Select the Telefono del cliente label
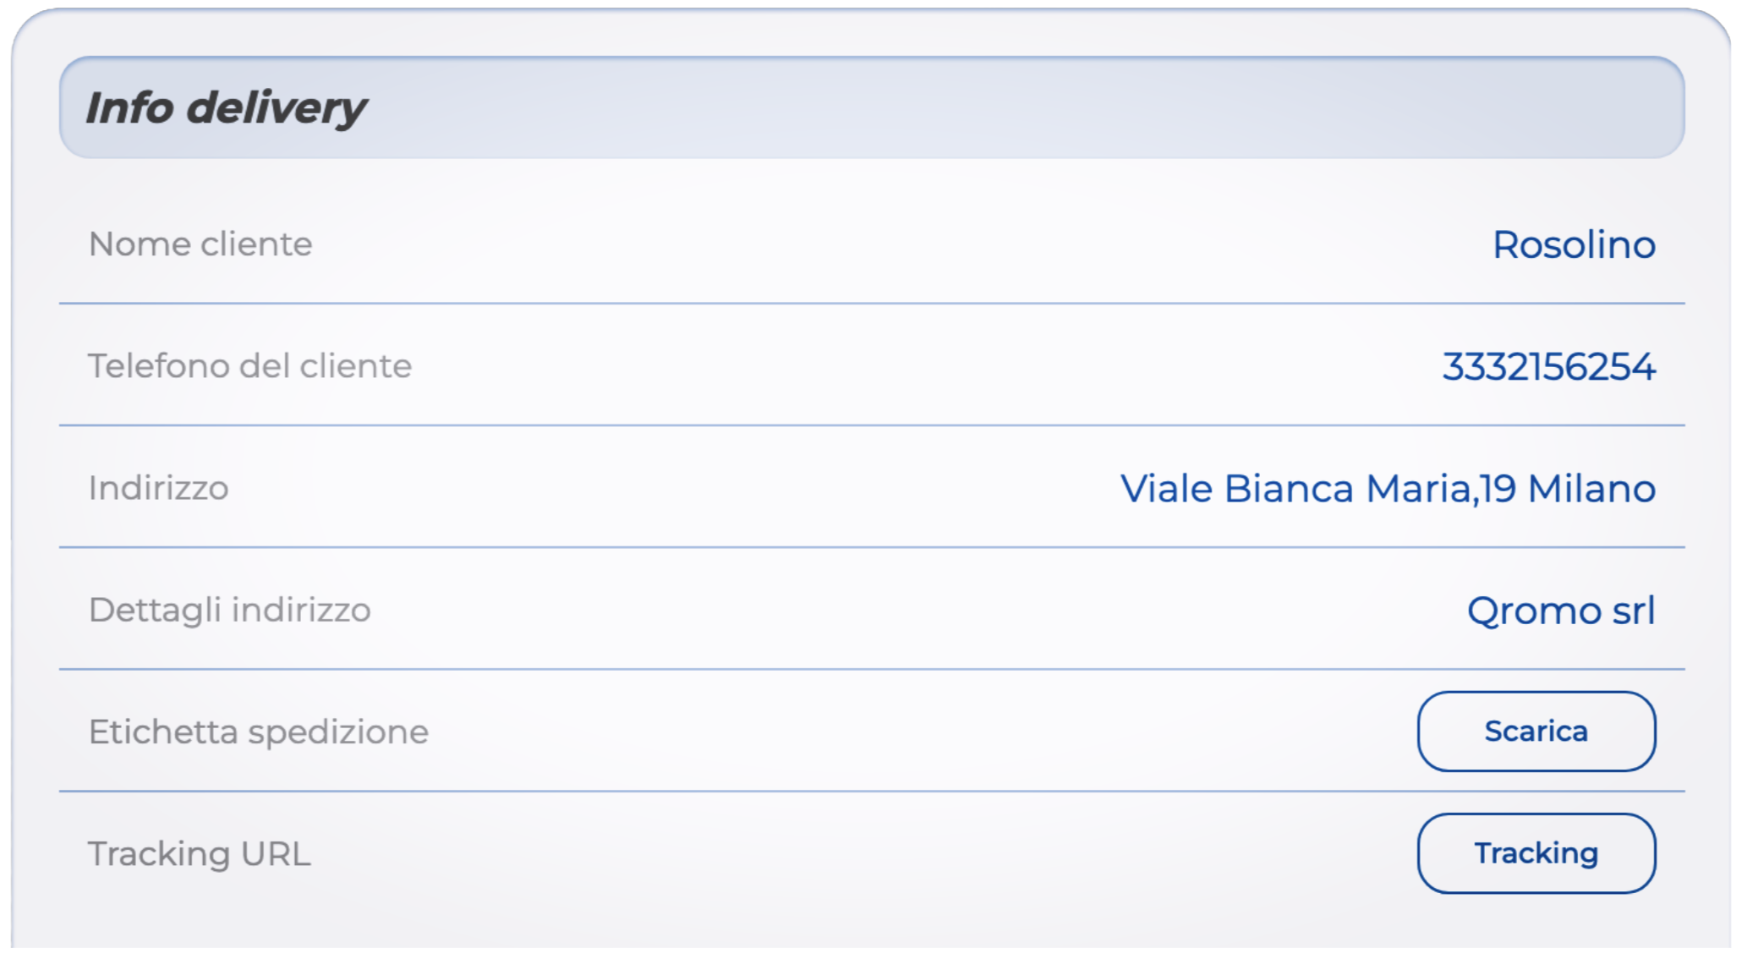This screenshot has width=1742, height=959. coord(249,366)
